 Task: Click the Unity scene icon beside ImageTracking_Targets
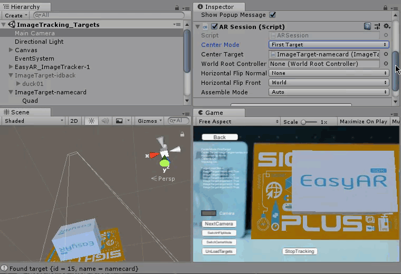point(12,24)
